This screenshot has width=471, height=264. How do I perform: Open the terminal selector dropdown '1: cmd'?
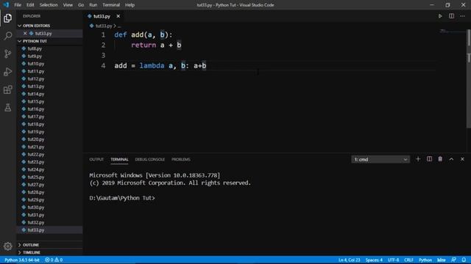click(380, 160)
